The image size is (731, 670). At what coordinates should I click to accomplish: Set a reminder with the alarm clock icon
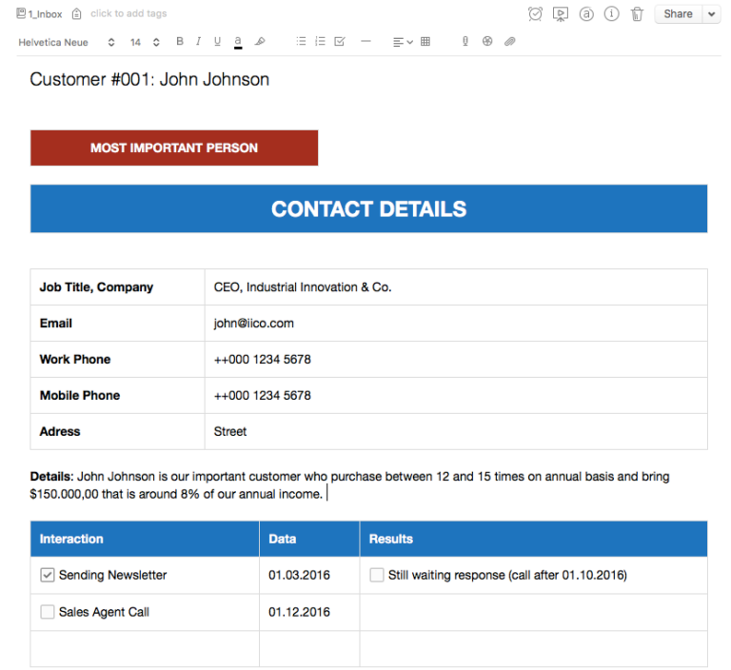pos(536,14)
